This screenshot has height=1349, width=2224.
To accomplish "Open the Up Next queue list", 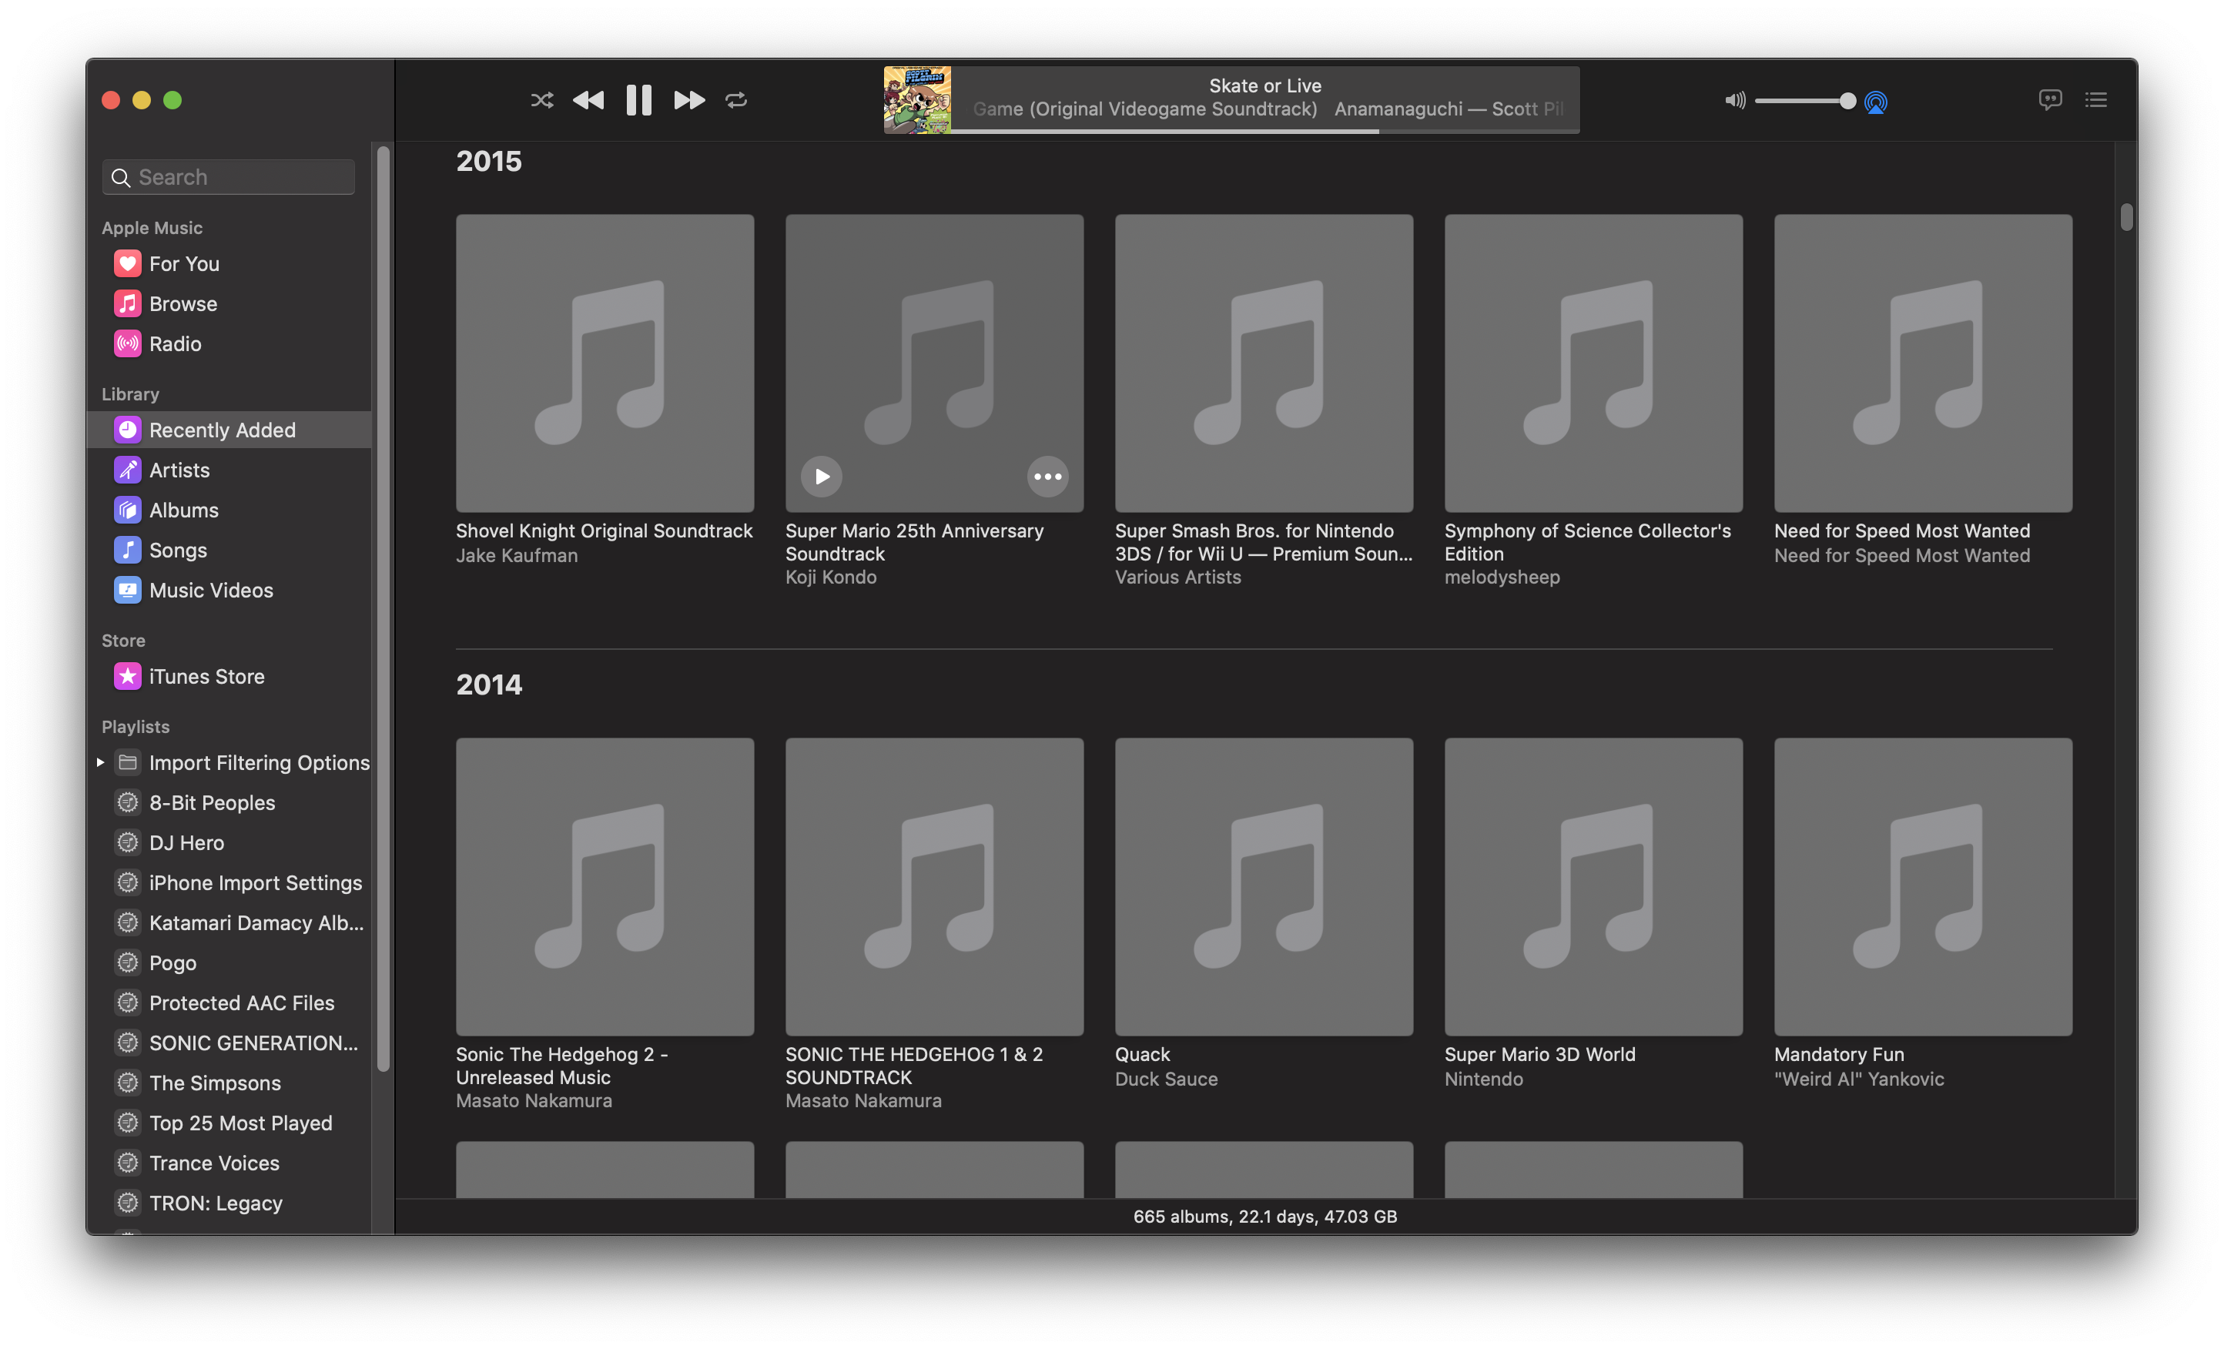I will pos(2096,99).
